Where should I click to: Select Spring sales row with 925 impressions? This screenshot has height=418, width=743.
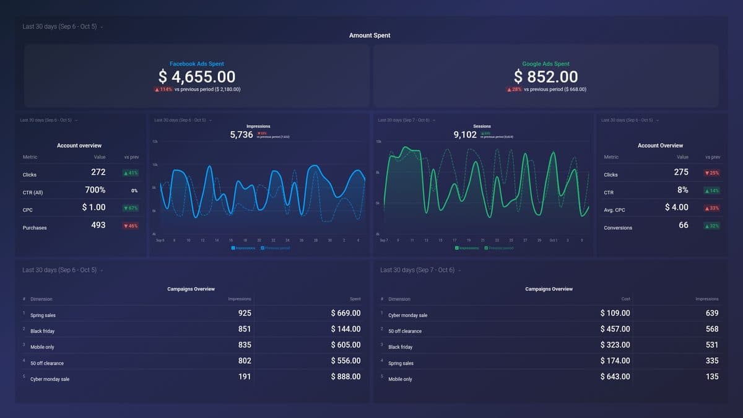coord(192,313)
